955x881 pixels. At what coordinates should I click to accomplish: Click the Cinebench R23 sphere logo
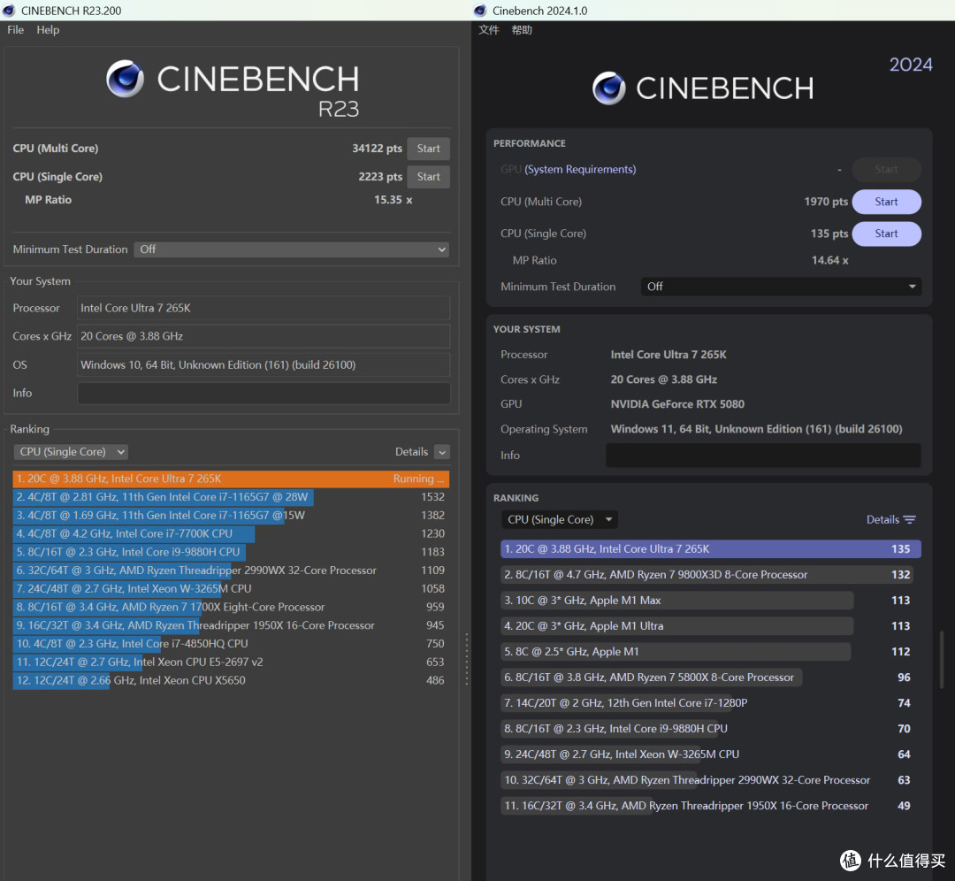click(x=126, y=79)
